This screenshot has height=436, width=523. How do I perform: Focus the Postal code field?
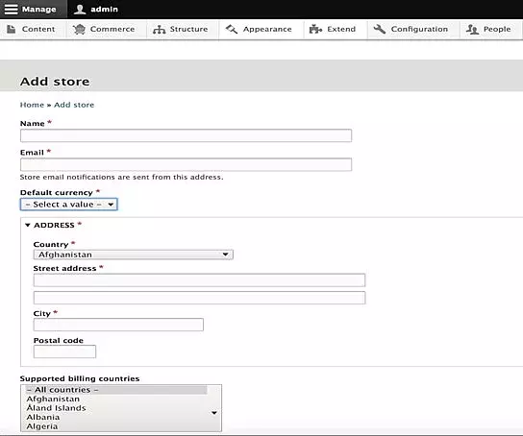click(x=64, y=351)
